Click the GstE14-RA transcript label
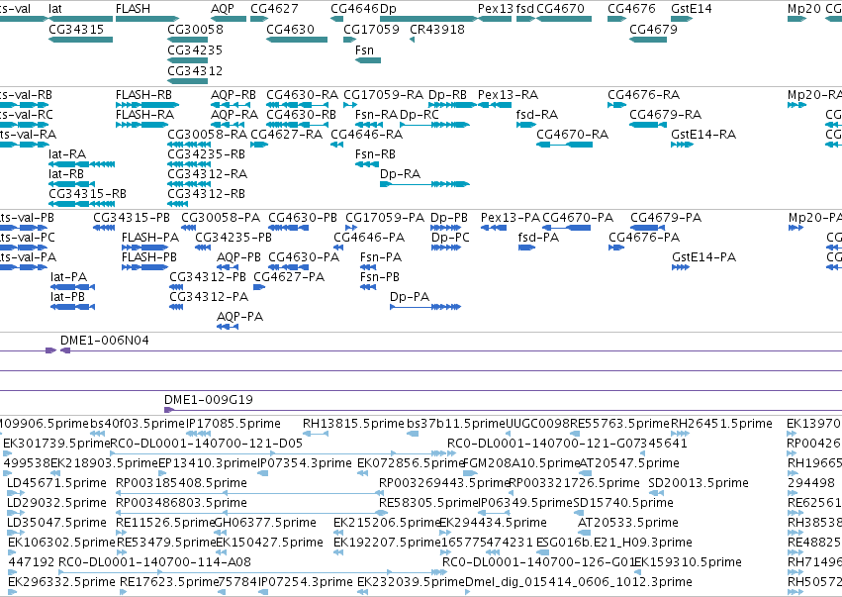The image size is (842, 597). point(703,135)
